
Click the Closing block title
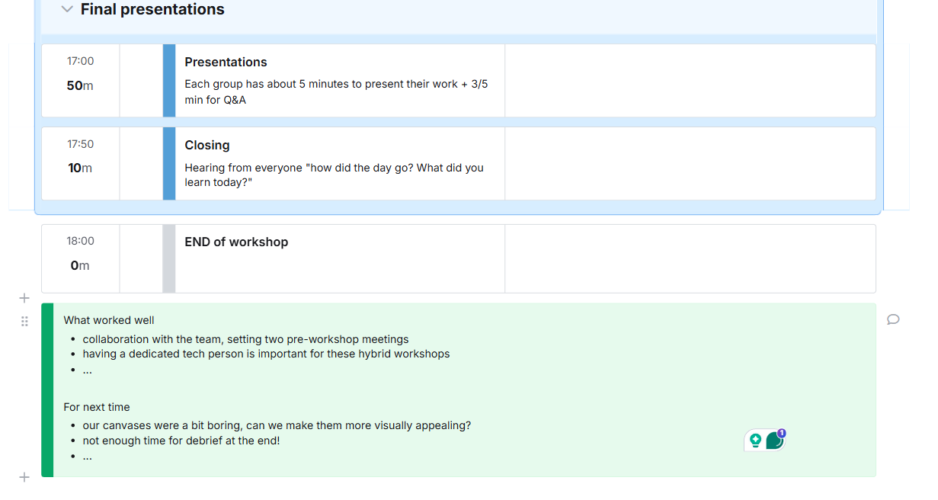point(207,146)
